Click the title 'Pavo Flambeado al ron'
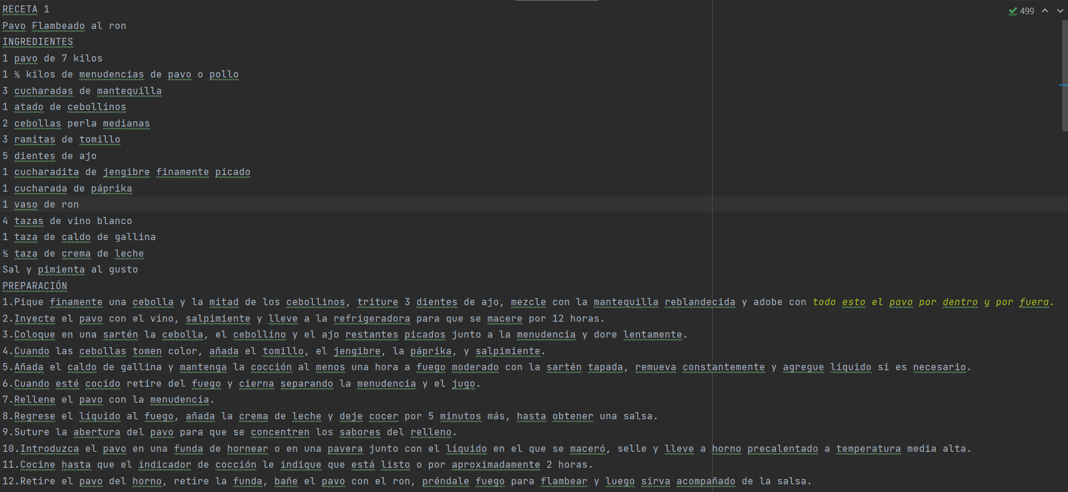The width and height of the screenshot is (1068, 492). coord(64,26)
